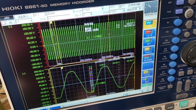This screenshot has width=196, height=110.
Task: Select the メモリ tab at top left
Action: [7, 18]
